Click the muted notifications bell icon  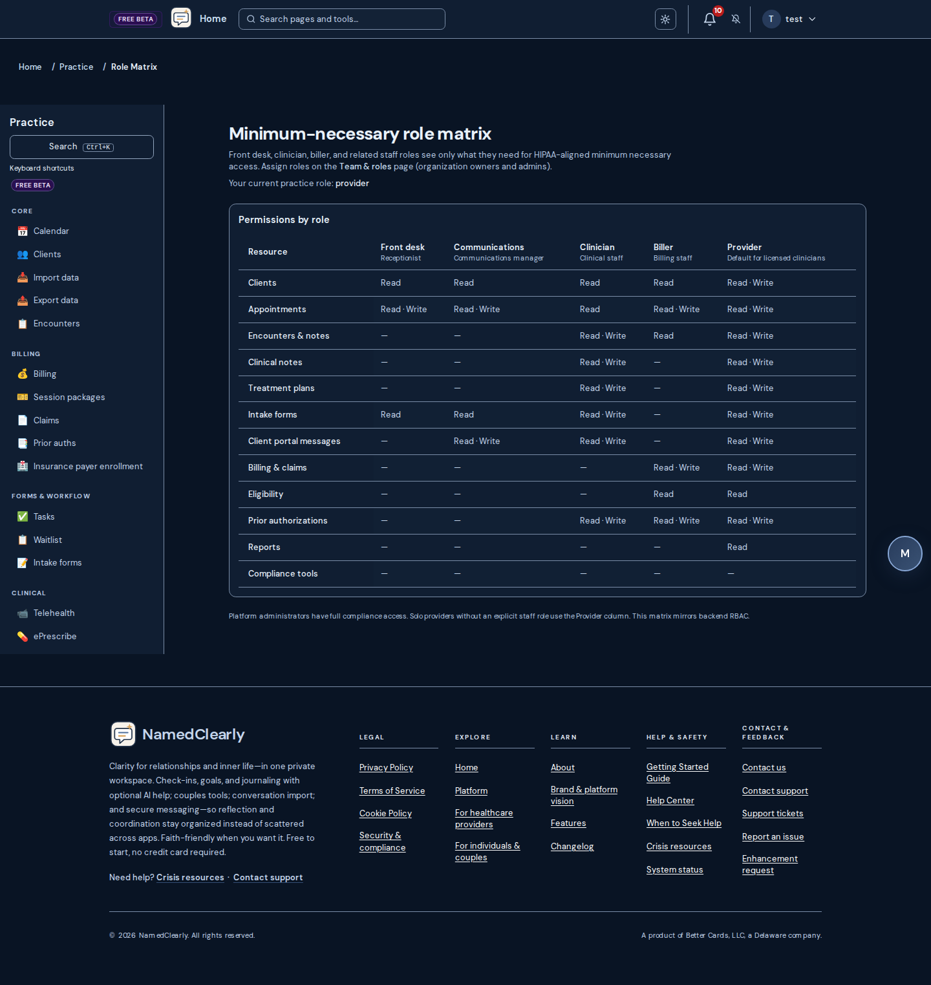point(736,19)
